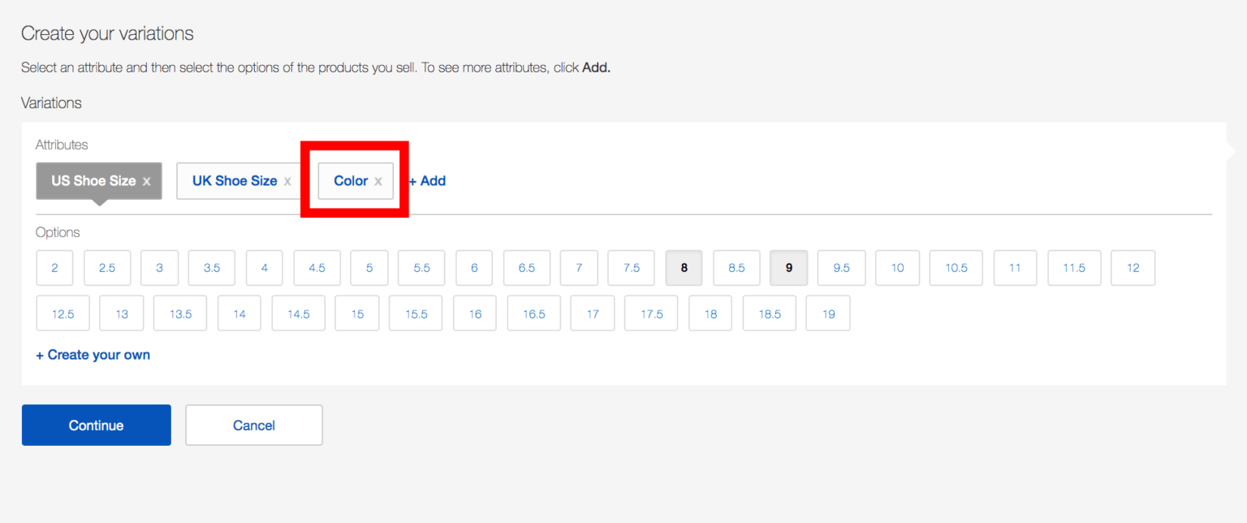The image size is (1247, 523).
Task: Select shoe size 19 option
Action: click(x=828, y=313)
